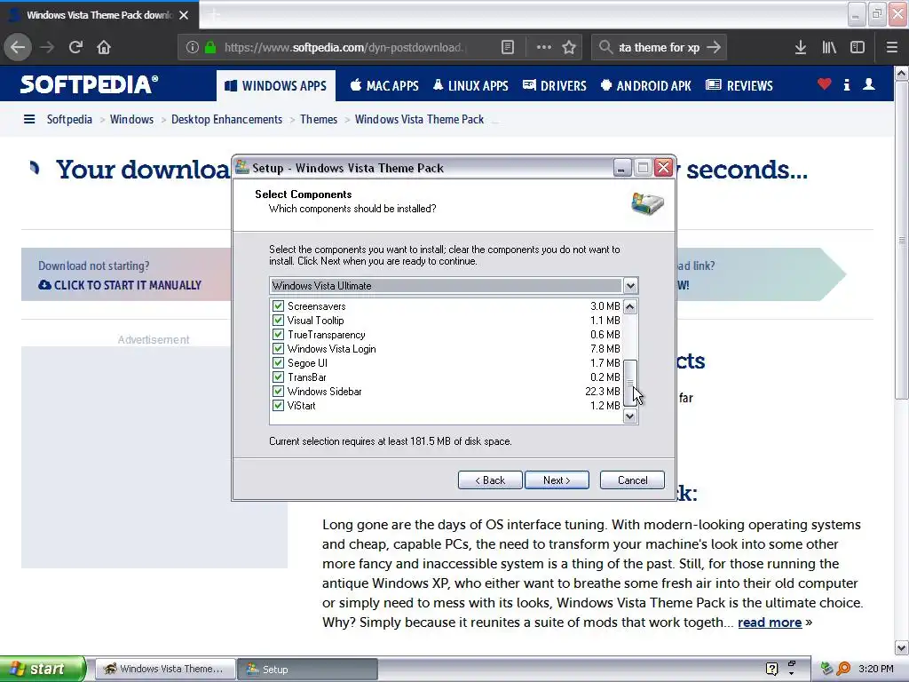Click the green padlock security icon

pos(210,47)
